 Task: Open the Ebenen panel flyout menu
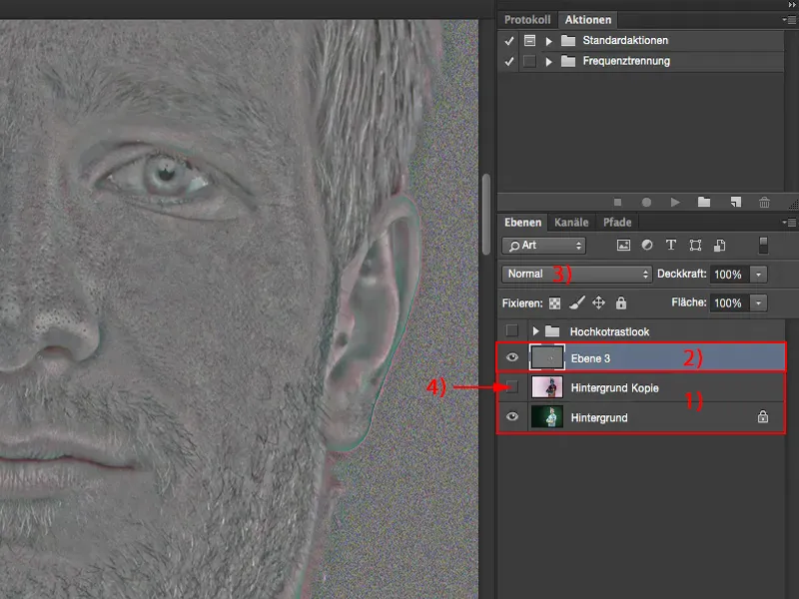[789, 222]
